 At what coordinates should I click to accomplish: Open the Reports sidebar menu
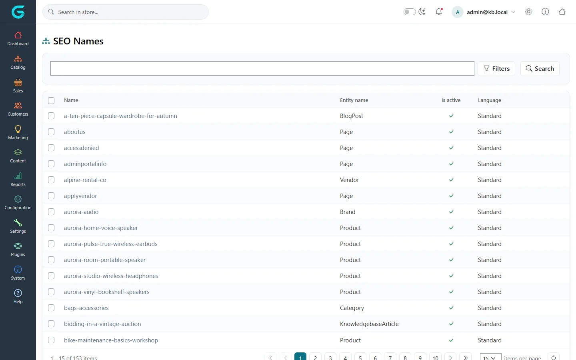[18, 180]
